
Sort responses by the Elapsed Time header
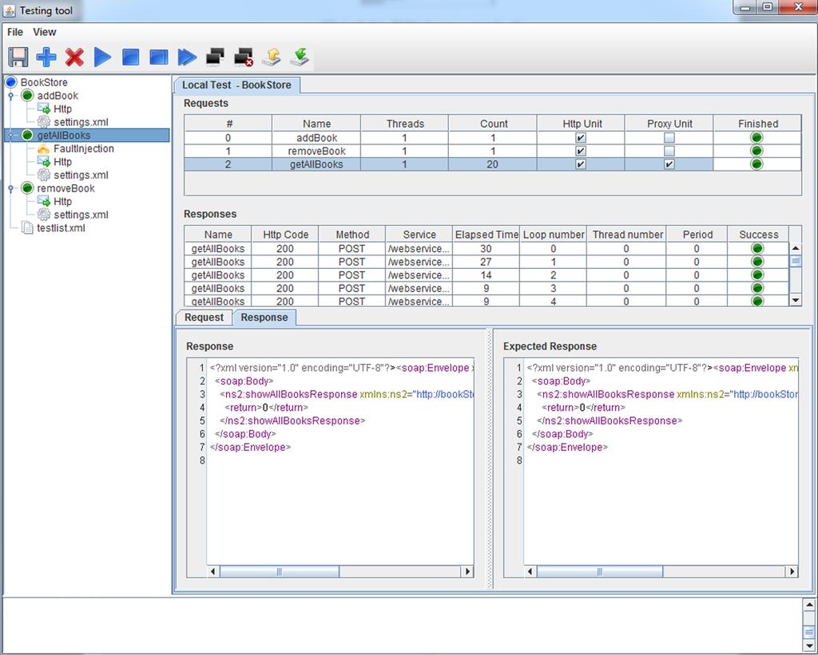point(486,235)
